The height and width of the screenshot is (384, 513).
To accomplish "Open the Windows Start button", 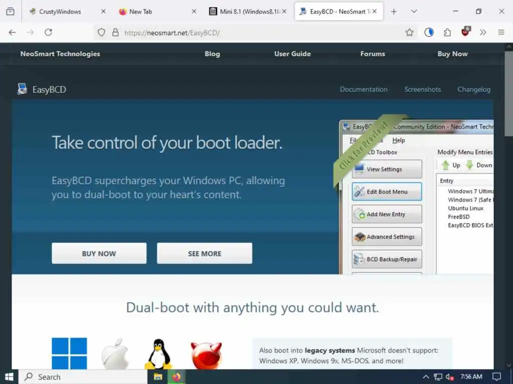I will coord(9,377).
